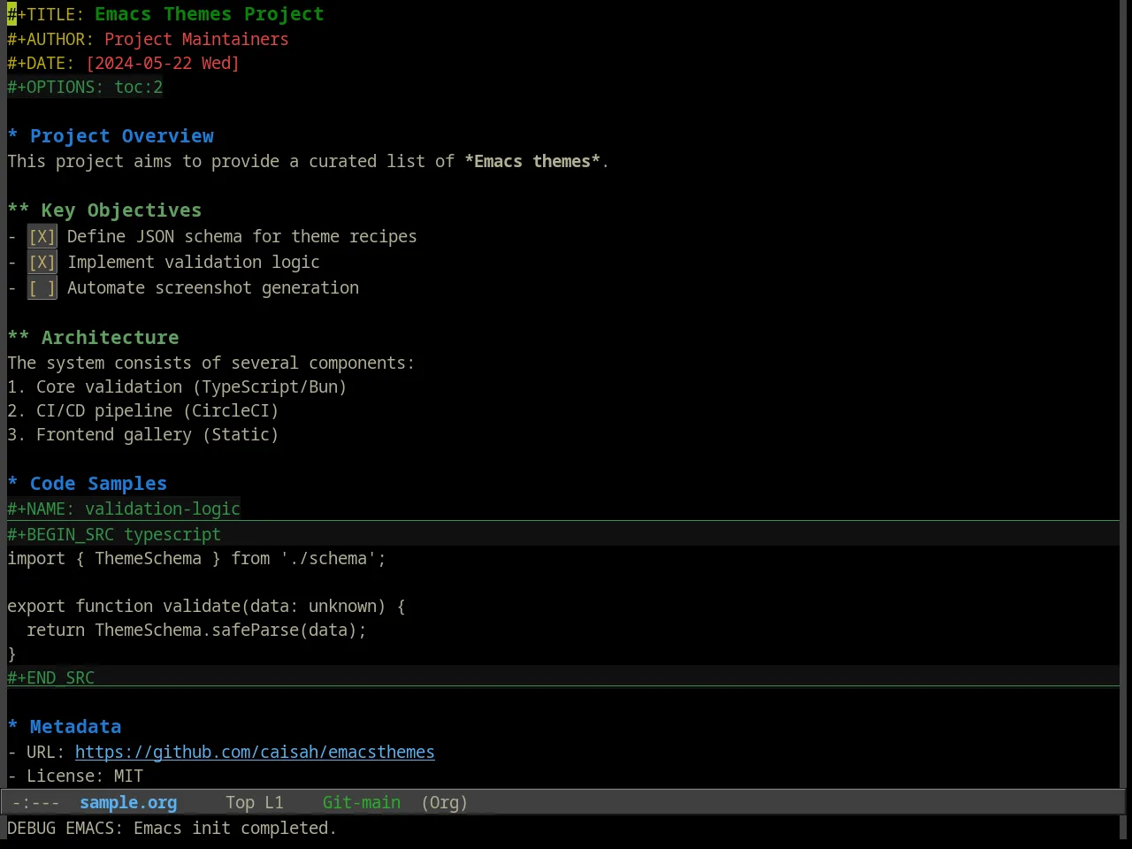Click the #+OPTIONS: toc:2 line
The width and height of the screenshot is (1132, 849).
click(85, 88)
